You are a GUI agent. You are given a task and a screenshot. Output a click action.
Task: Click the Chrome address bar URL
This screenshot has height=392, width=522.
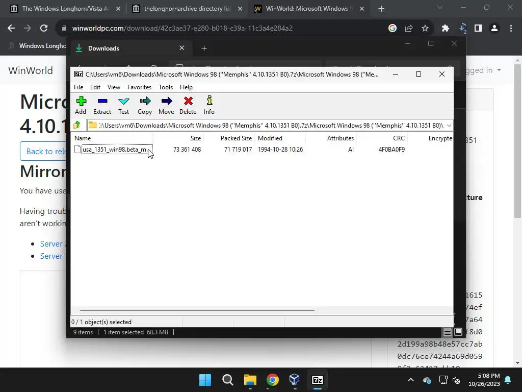(x=182, y=29)
